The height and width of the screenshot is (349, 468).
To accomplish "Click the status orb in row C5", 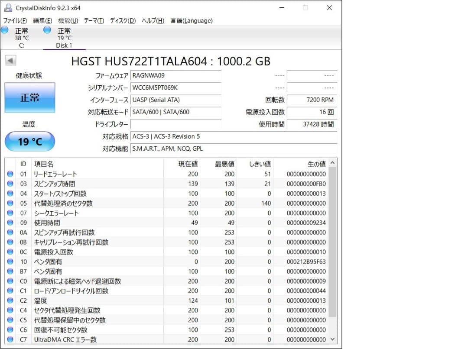I will pyautogui.click(x=10, y=320).
